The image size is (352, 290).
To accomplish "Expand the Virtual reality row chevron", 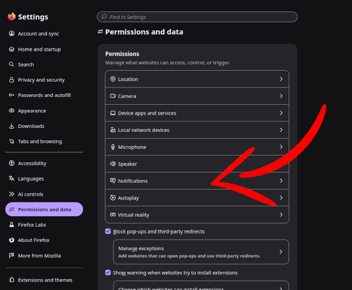I will (281, 215).
